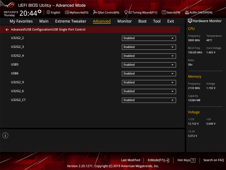Click memory frequency value 2133 MHz
Viewport: 226px width, 170px height.
tap(194, 88)
